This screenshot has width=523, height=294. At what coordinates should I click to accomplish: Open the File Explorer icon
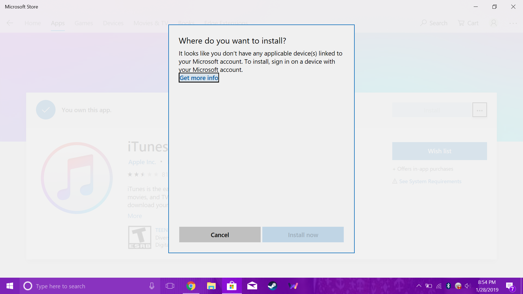point(211,286)
